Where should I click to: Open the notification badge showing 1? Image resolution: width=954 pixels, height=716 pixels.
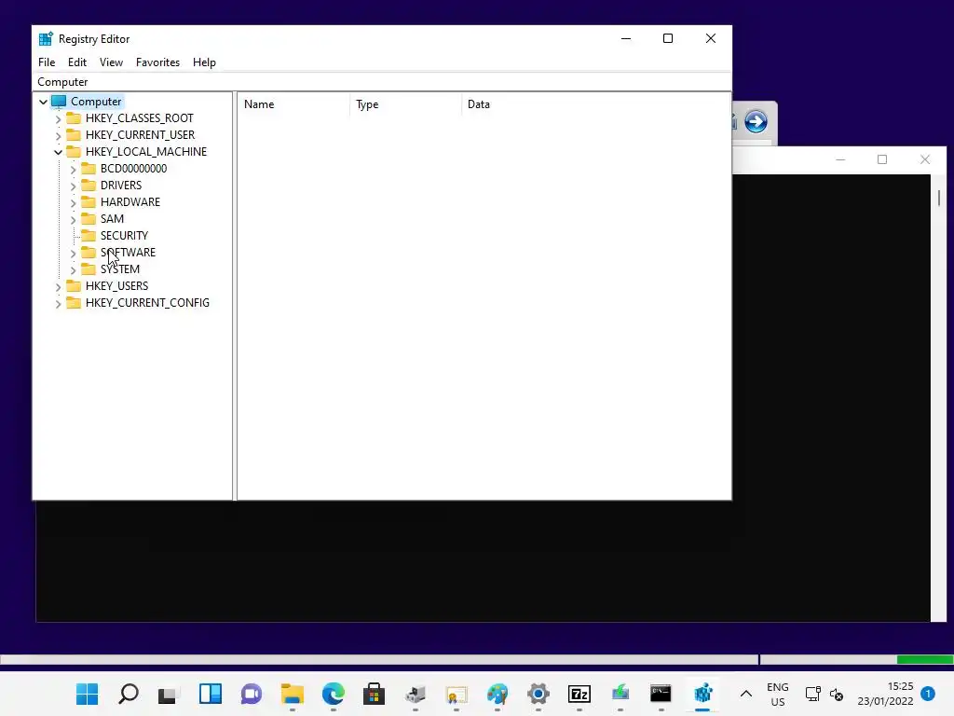tap(928, 694)
